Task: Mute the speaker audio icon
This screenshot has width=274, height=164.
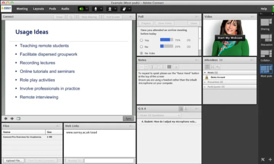Action: 81,8
